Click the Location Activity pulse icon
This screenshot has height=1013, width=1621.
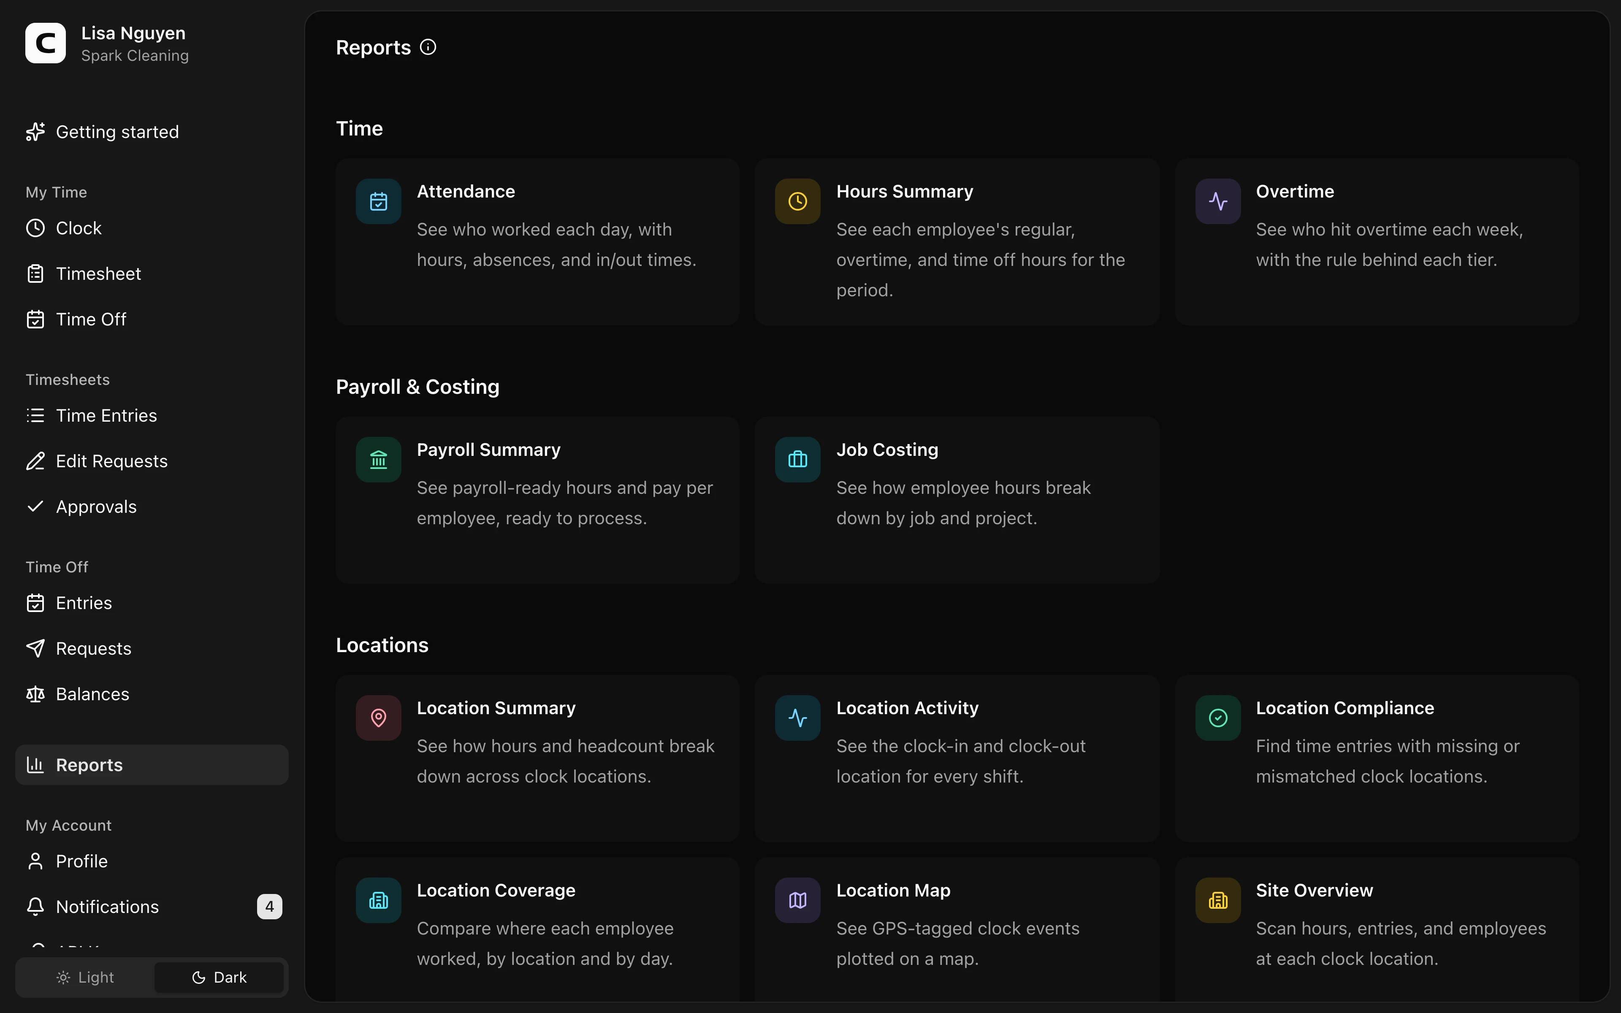[x=798, y=718]
